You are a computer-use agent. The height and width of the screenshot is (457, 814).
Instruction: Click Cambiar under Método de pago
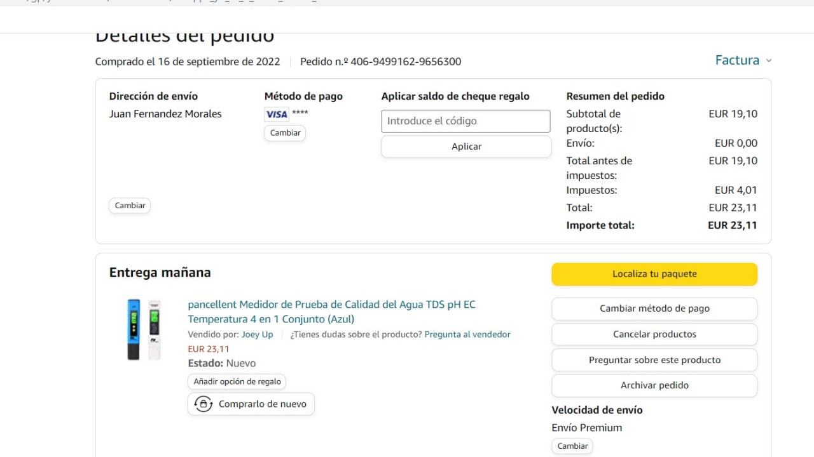(285, 133)
